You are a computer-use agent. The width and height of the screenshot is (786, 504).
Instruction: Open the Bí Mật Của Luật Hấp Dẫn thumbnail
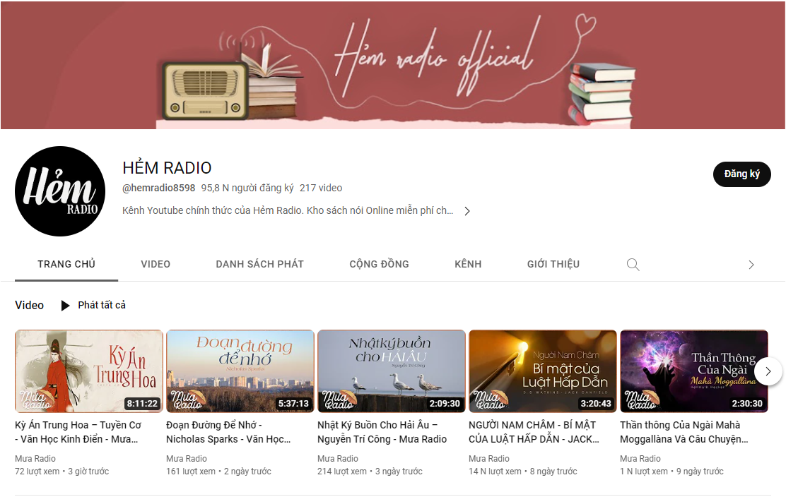[x=543, y=371]
